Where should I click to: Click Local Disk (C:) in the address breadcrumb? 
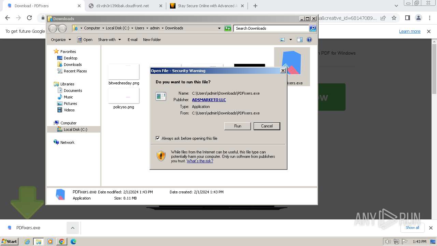(117, 28)
